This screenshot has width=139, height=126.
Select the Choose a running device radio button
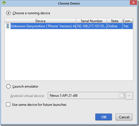[8, 13]
